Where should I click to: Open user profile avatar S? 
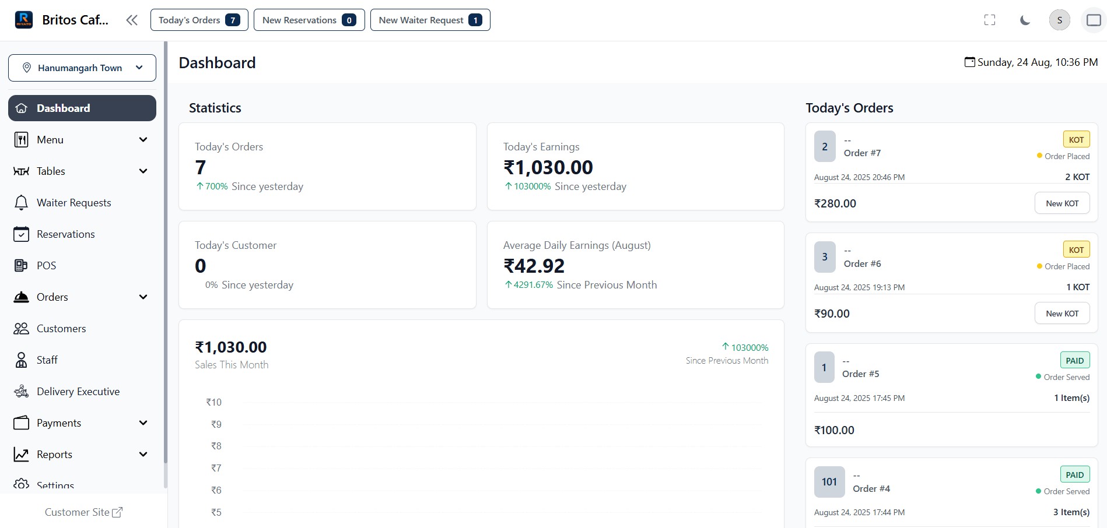pos(1059,20)
